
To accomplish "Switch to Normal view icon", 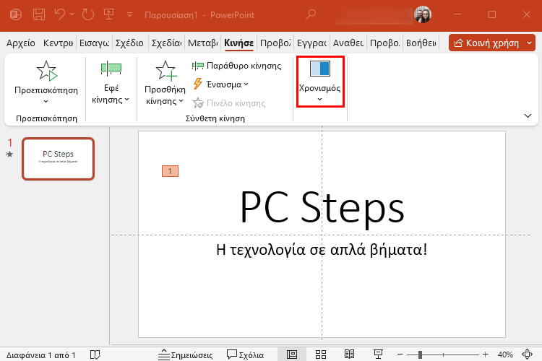I will 292,355.
